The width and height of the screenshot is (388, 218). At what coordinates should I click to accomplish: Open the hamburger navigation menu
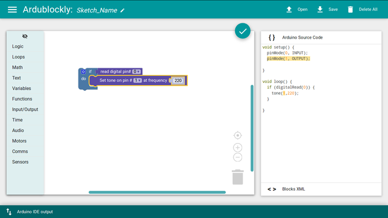pyautogui.click(x=12, y=10)
